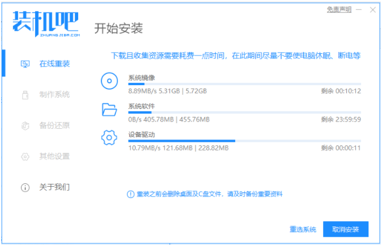
Task: Click the 在线重装 monitor icon in sidebar
Action: [x=25, y=64]
